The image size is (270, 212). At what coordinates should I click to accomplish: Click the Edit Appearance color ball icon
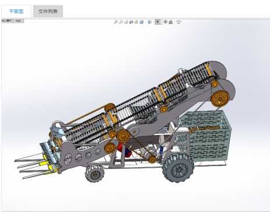tap(166, 22)
